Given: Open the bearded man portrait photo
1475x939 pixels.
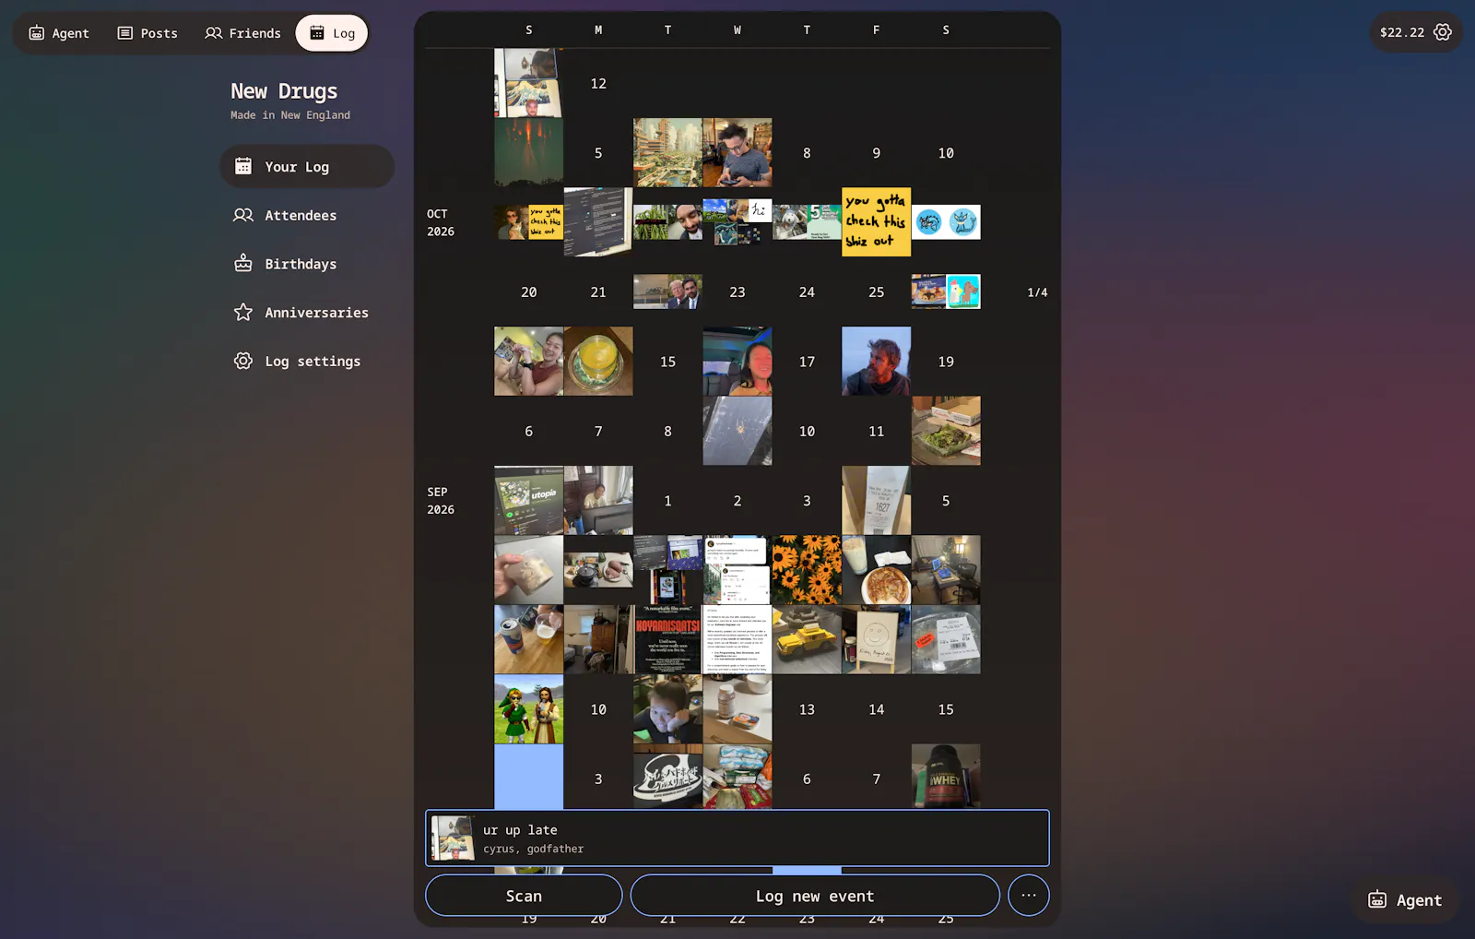Looking at the screenshot, I should click(876, 362).
